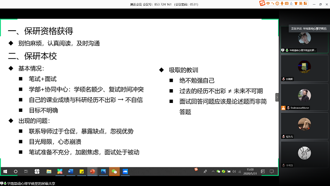Open Sogou skin shirt icon
The image size is (330, 186).
tap(296, 3)
